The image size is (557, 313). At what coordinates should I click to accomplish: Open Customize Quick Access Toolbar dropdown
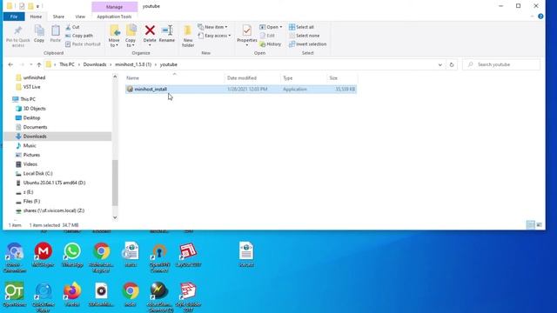[37, 6]
